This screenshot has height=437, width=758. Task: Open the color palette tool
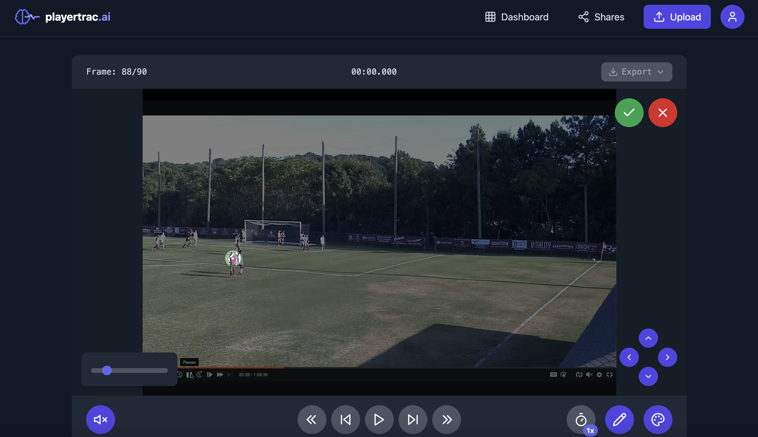coord(658,419)
